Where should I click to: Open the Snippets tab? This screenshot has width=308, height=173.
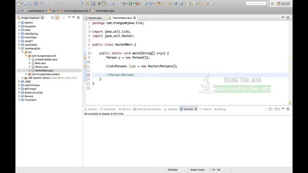(x=170, y=109)
